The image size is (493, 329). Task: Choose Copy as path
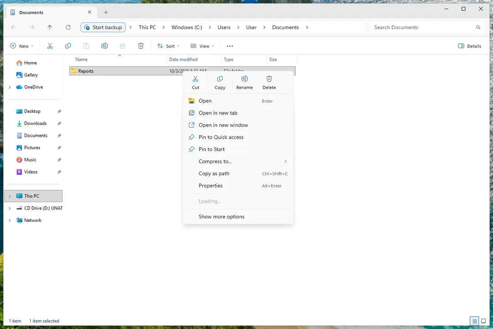[x=238, y=173]
